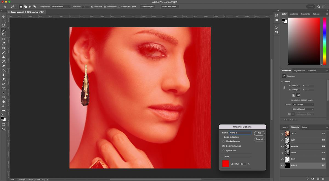Hide the Magenta channel visibility eye
The image size is (329, 181).
[x=282, y=146]
